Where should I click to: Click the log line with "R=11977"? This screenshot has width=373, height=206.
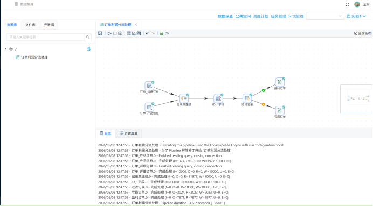coord(164,177)
